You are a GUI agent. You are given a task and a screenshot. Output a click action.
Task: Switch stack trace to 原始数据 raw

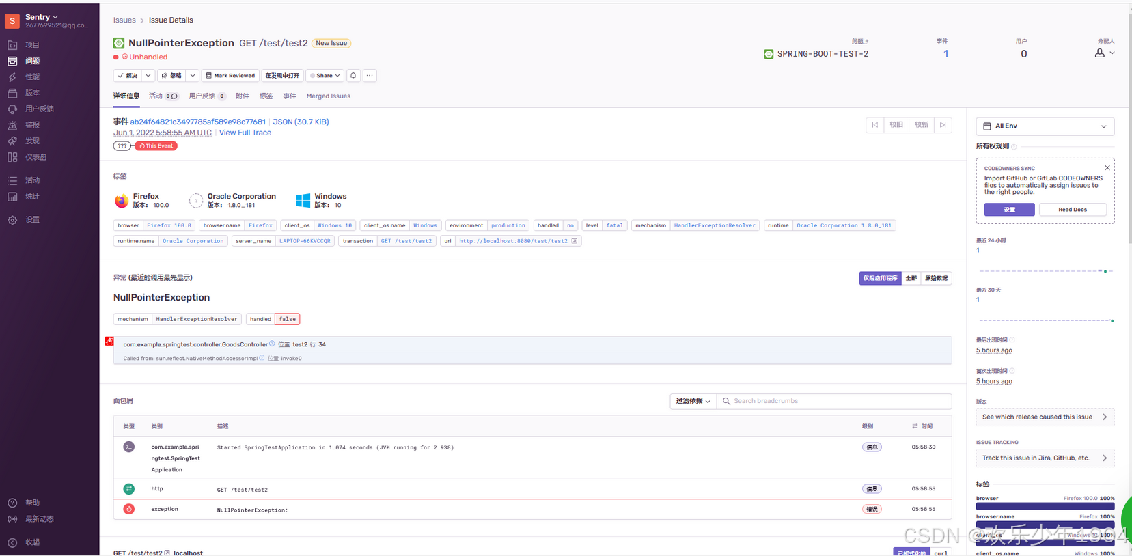coord(936,278)
